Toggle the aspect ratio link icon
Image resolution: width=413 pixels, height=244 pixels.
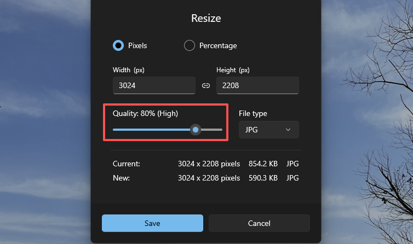[x=206, y=85]
